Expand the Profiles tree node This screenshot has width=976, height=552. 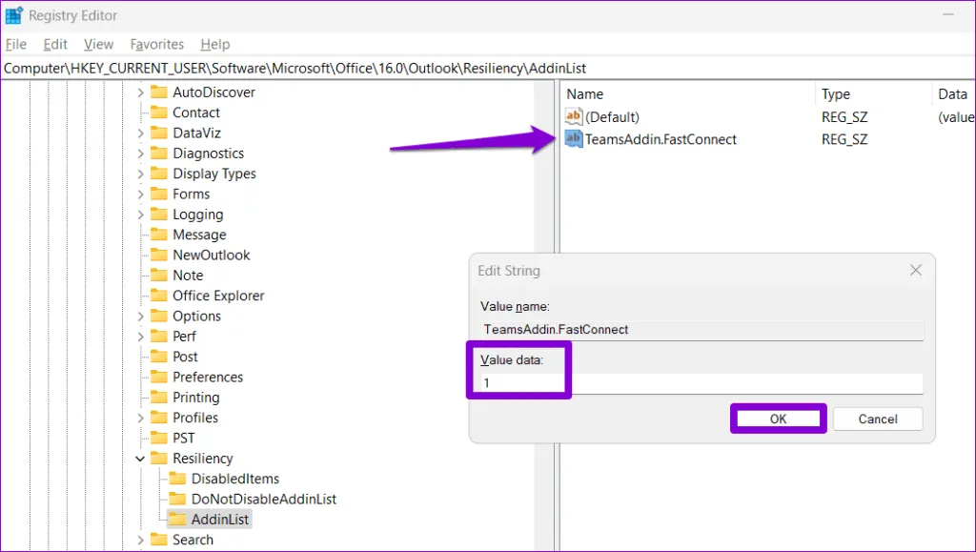(140, 418)
